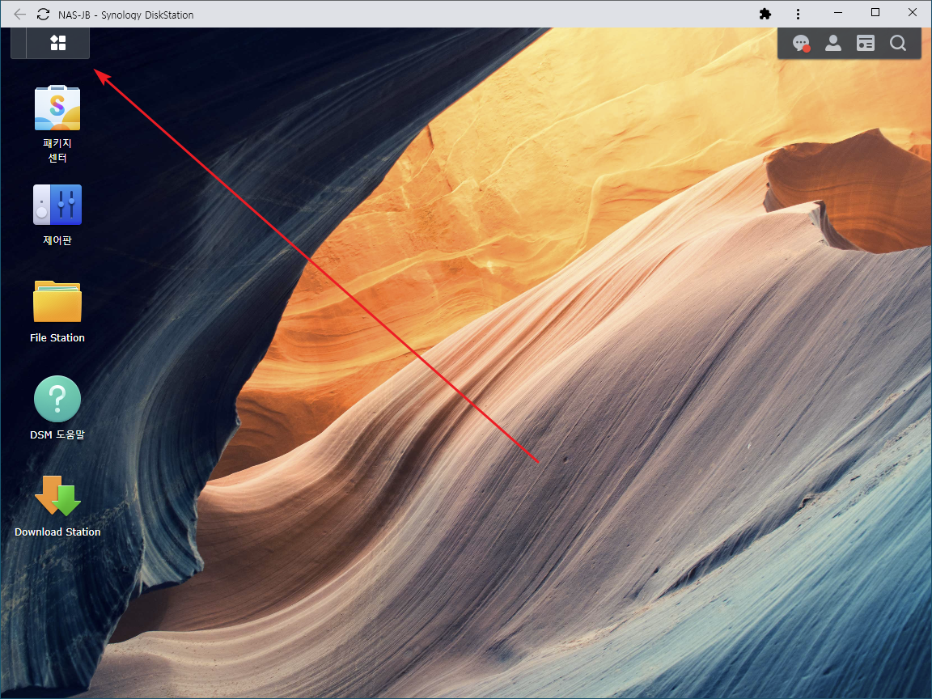Go back with the arrow button
This screenshot has width=932, height=699.
pos(19,15)
